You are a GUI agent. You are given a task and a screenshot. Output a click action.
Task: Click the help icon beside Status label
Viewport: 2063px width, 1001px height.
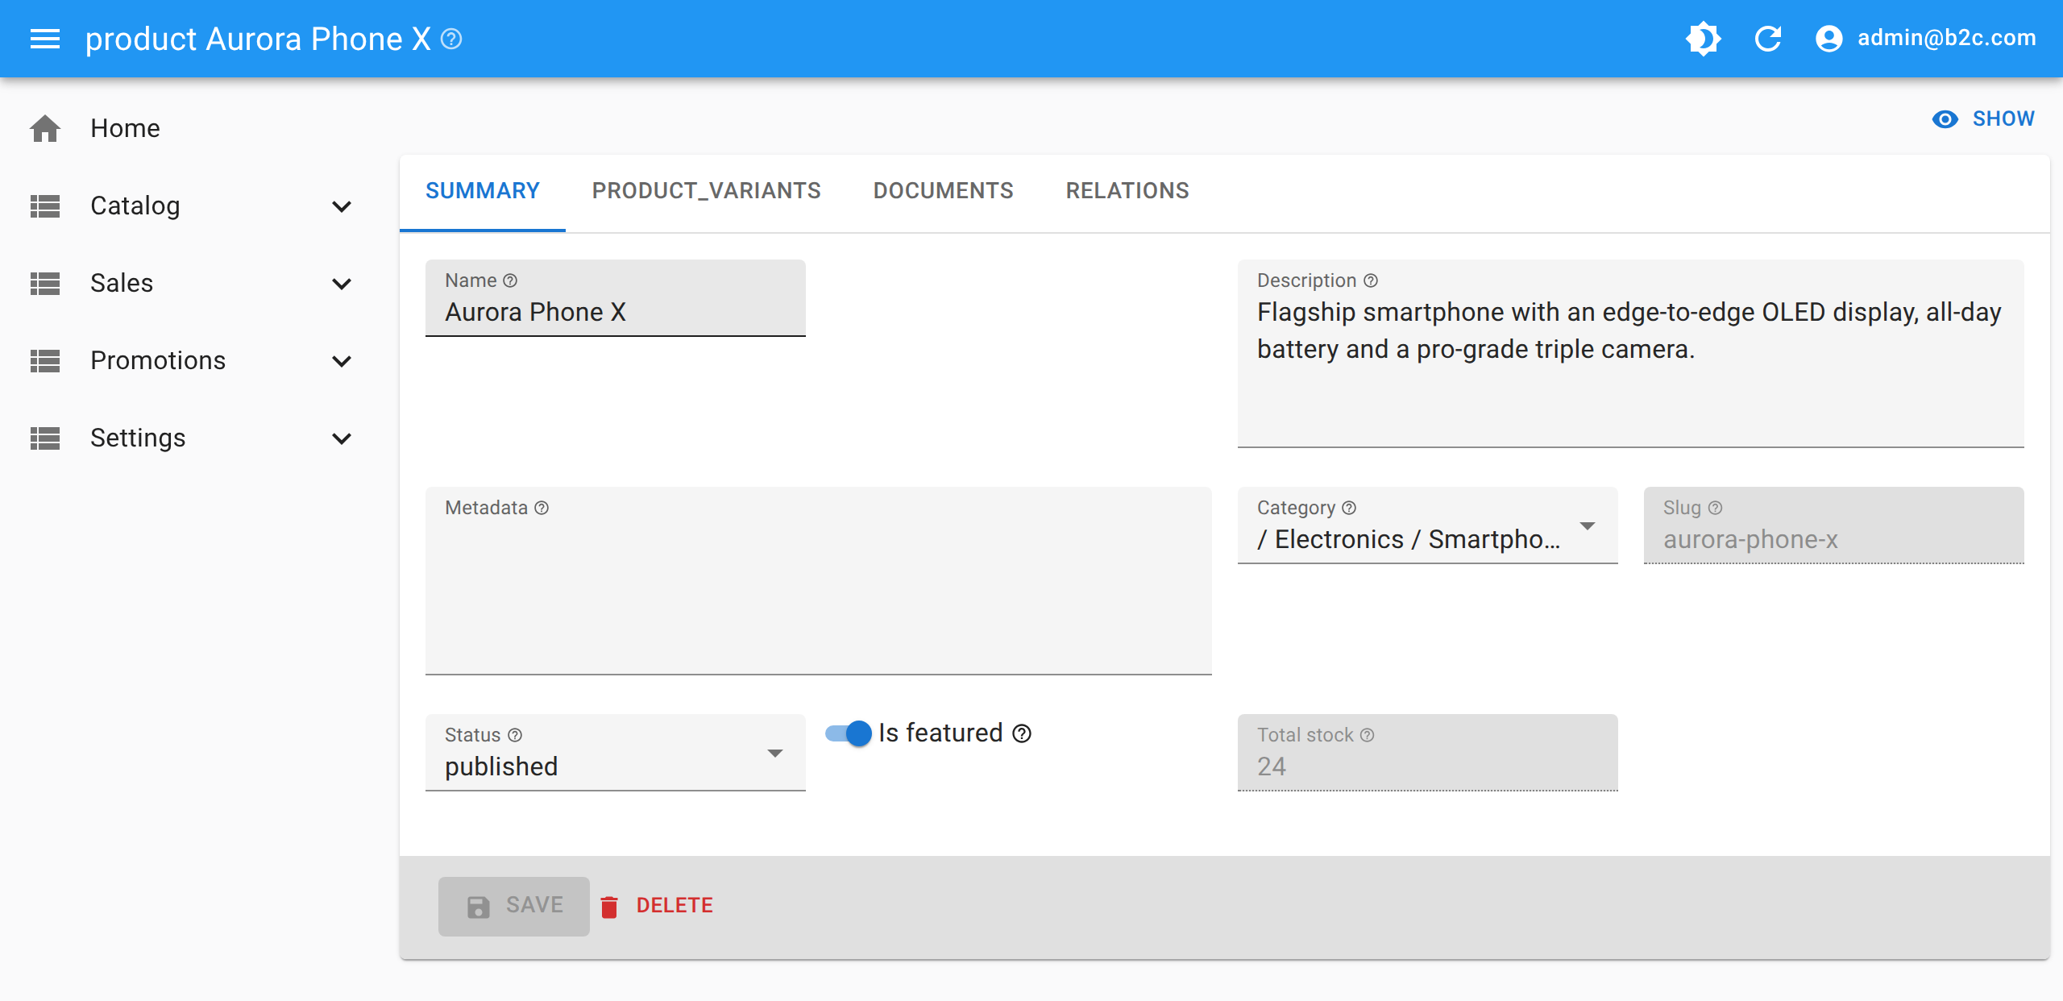point(515,735)
